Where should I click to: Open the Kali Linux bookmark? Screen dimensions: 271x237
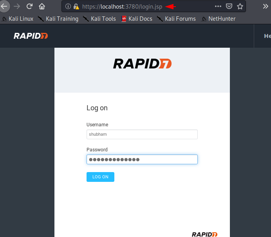(x=18, y=19)
